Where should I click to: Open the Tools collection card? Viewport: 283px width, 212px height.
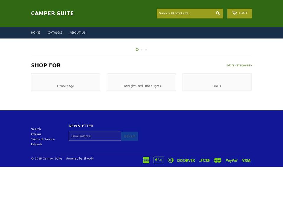[217, 82]
